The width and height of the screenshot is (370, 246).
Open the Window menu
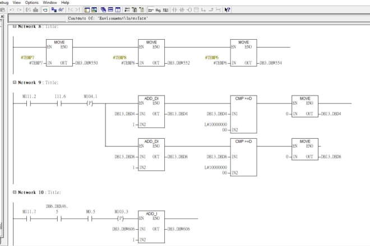pos(50,3)
